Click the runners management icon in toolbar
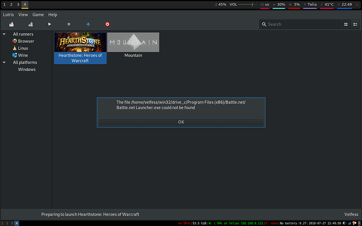 (30, 24)
